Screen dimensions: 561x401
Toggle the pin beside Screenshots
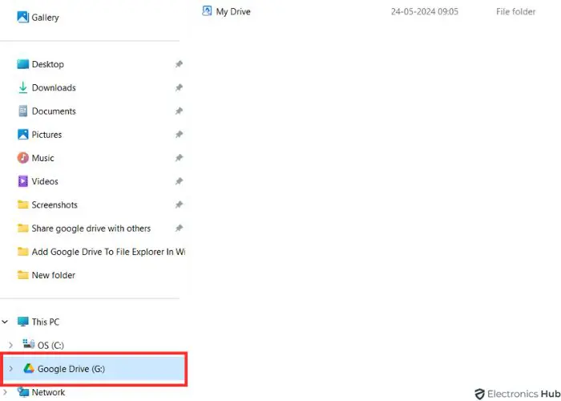click(179, 205)
